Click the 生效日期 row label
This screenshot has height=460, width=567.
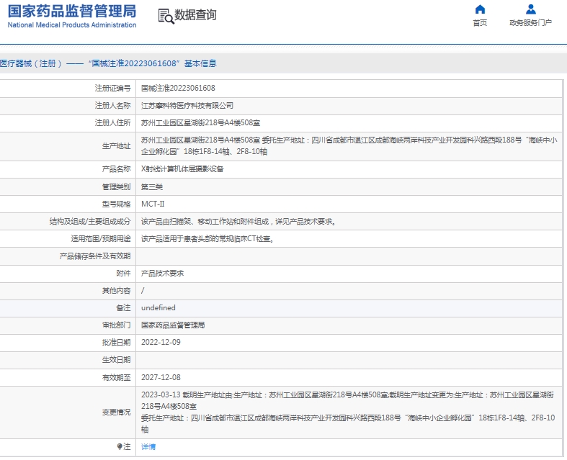(x=116, y=360)
